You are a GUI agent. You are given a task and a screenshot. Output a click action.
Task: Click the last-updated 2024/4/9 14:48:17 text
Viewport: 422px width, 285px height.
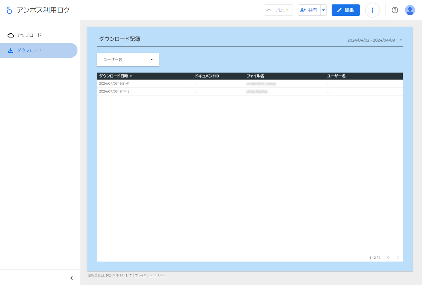click(x=110, y=276)
